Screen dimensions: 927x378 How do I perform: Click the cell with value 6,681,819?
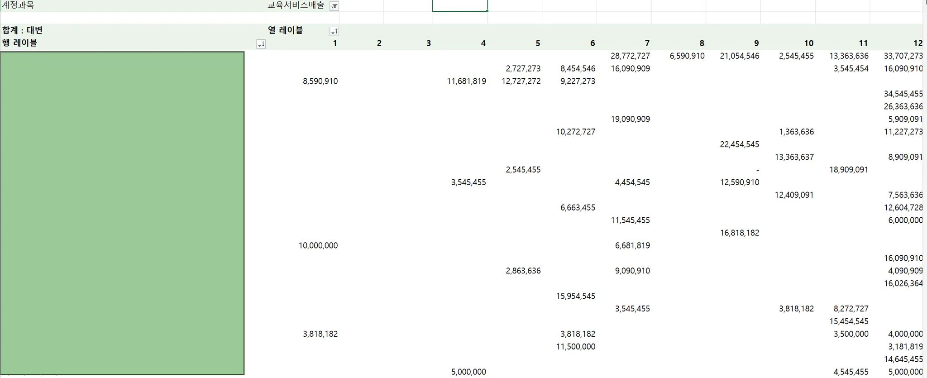click(632, 246)
